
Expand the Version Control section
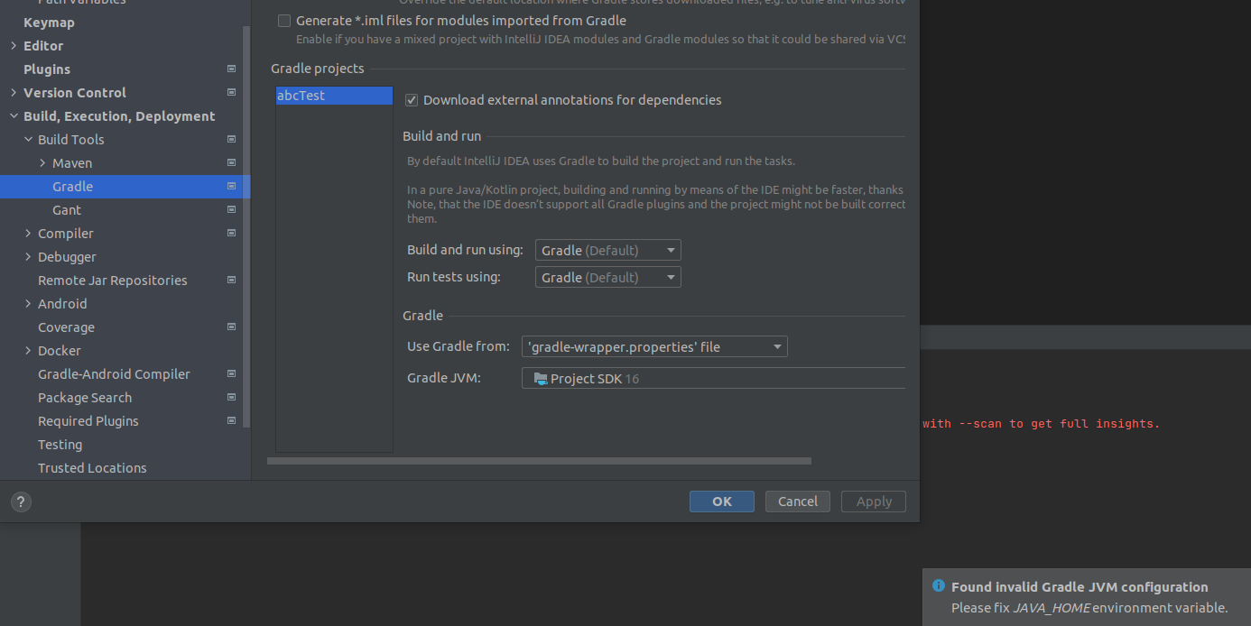(13, 92)
